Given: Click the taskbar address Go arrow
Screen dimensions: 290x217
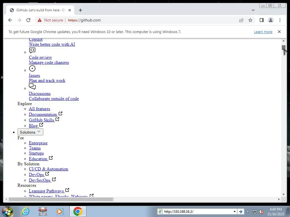Looking at the screenshot, I should [241, 211].
